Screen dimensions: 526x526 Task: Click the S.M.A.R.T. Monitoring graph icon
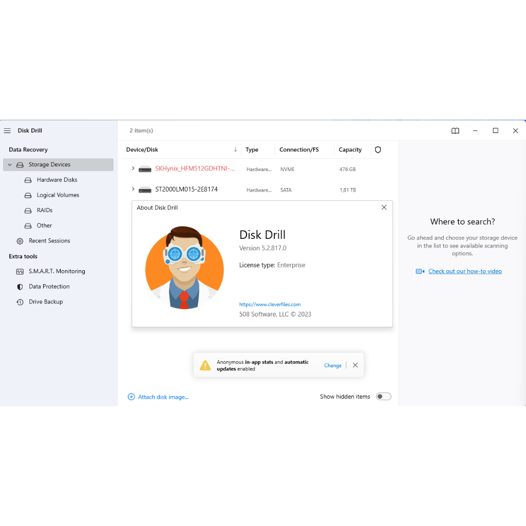[x=20, y=272]
